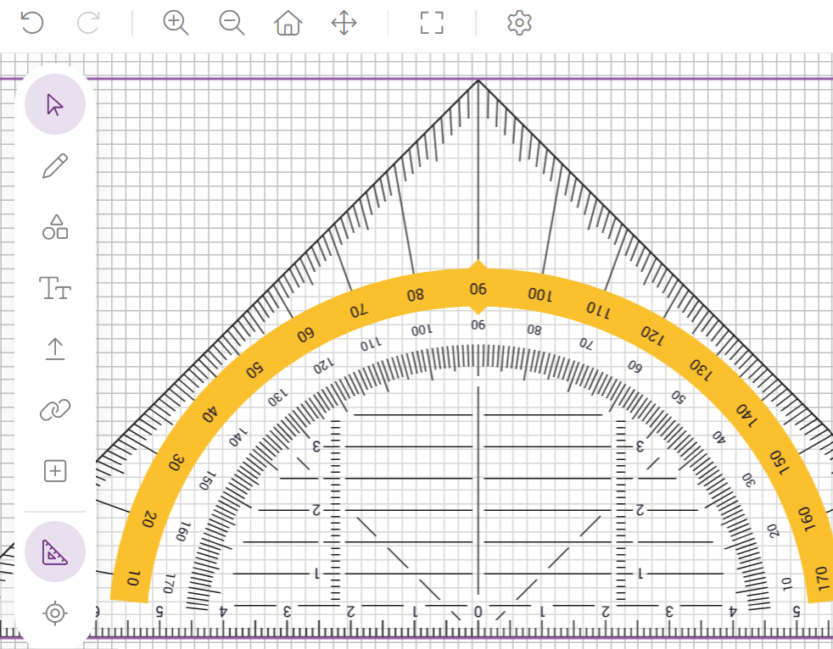This screenshot has height=649, width=833.
Task: Select the pencil drawing tool
Action: click(x=55, y=166)
